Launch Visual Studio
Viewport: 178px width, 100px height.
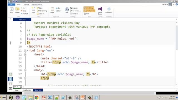100,11
